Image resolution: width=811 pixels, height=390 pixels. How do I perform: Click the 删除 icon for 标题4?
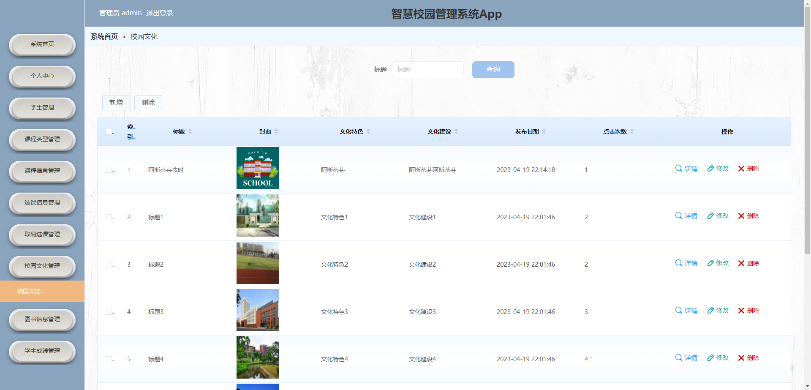[748, 357]
